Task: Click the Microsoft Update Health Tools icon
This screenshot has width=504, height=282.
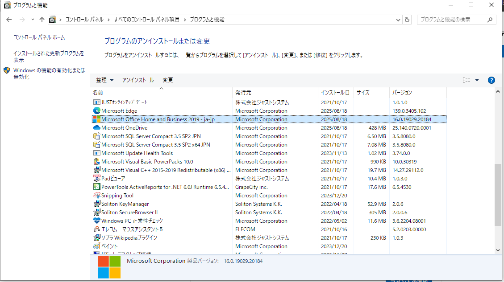Action: pos(96,153)
